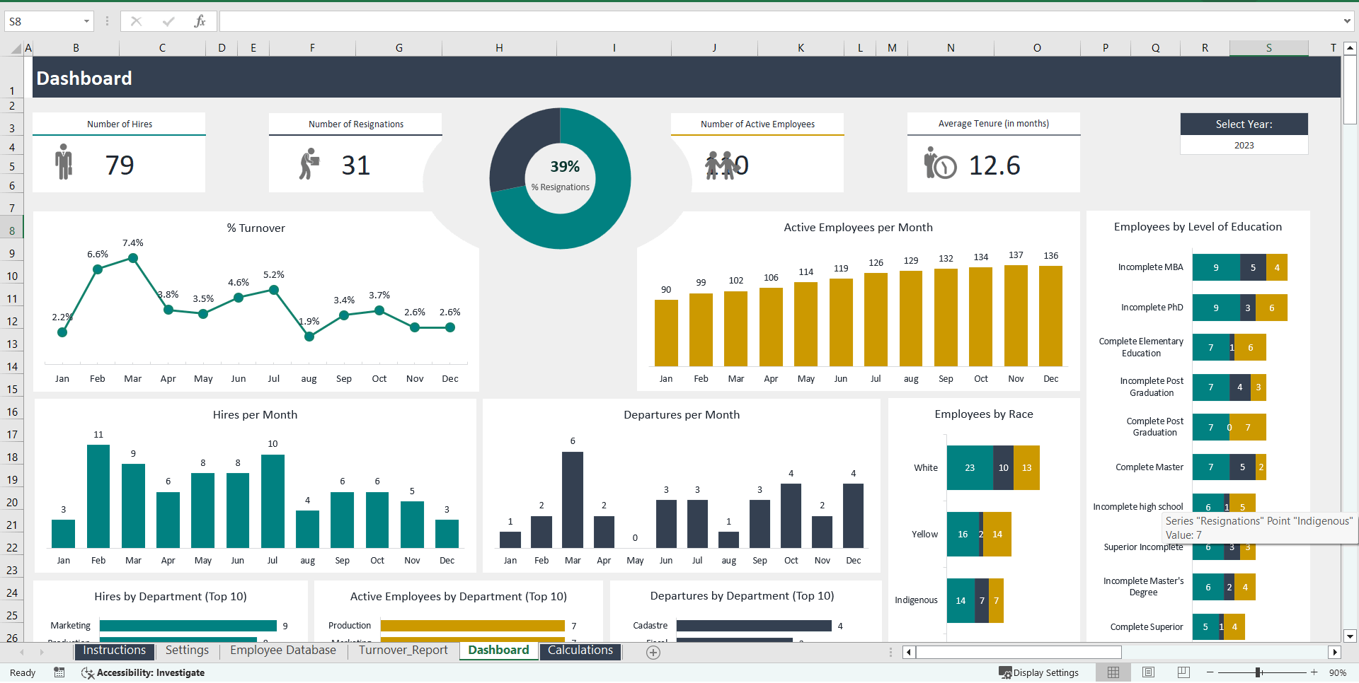Select column header H

pyautogui.click(x=499, y=48)
